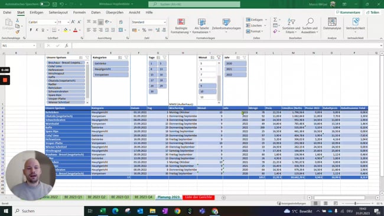Switch to the Formeln ribbon tab
The height and width of the screenshot is (216, 384).
(79, 12)
